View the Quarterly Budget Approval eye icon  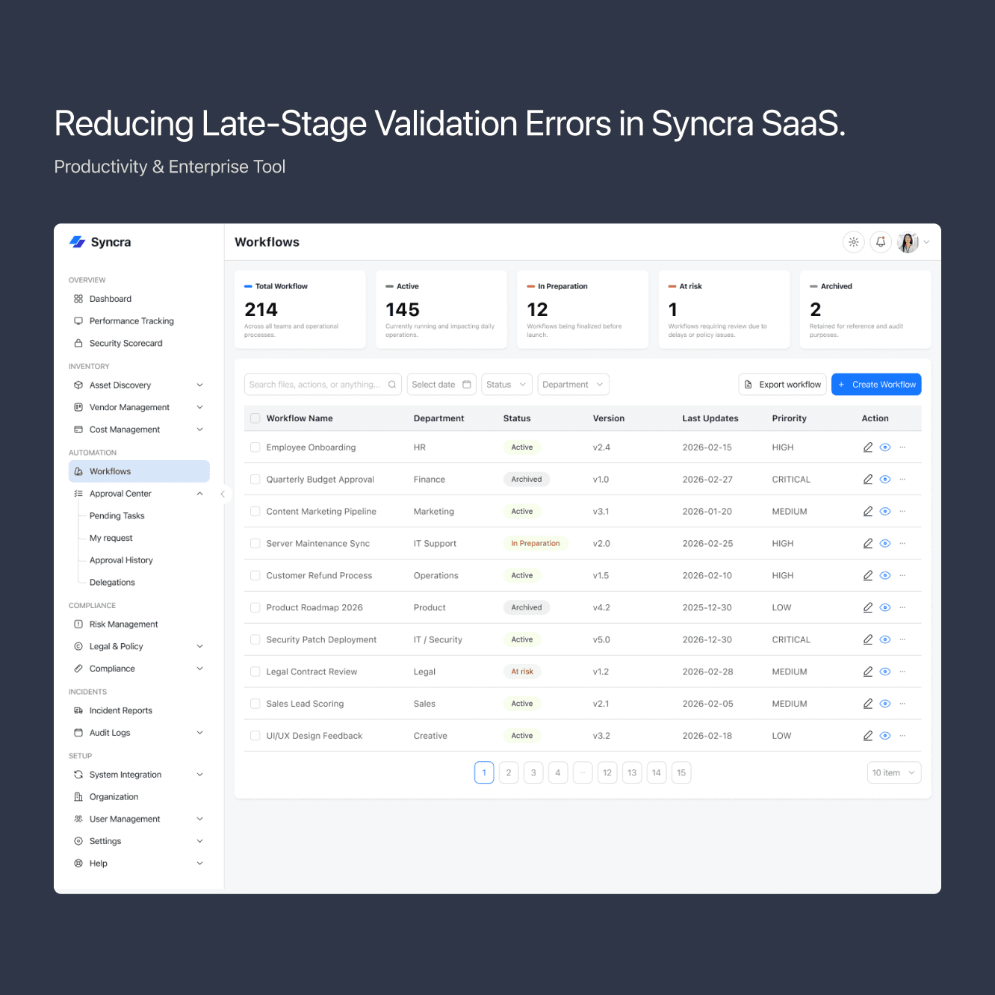point(885,480)
